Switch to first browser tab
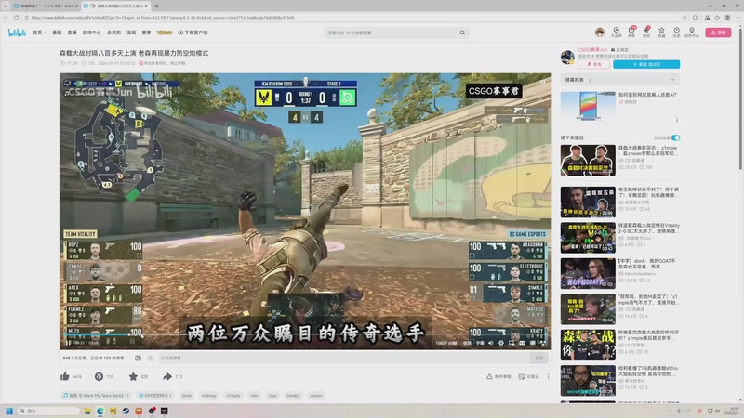 [x=45, y=6]
